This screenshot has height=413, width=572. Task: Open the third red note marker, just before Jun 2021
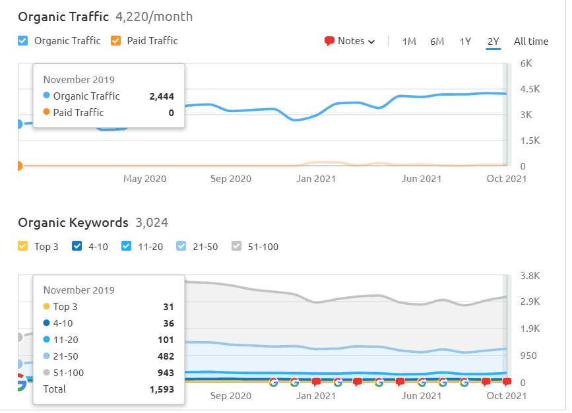tap(400, 382)
